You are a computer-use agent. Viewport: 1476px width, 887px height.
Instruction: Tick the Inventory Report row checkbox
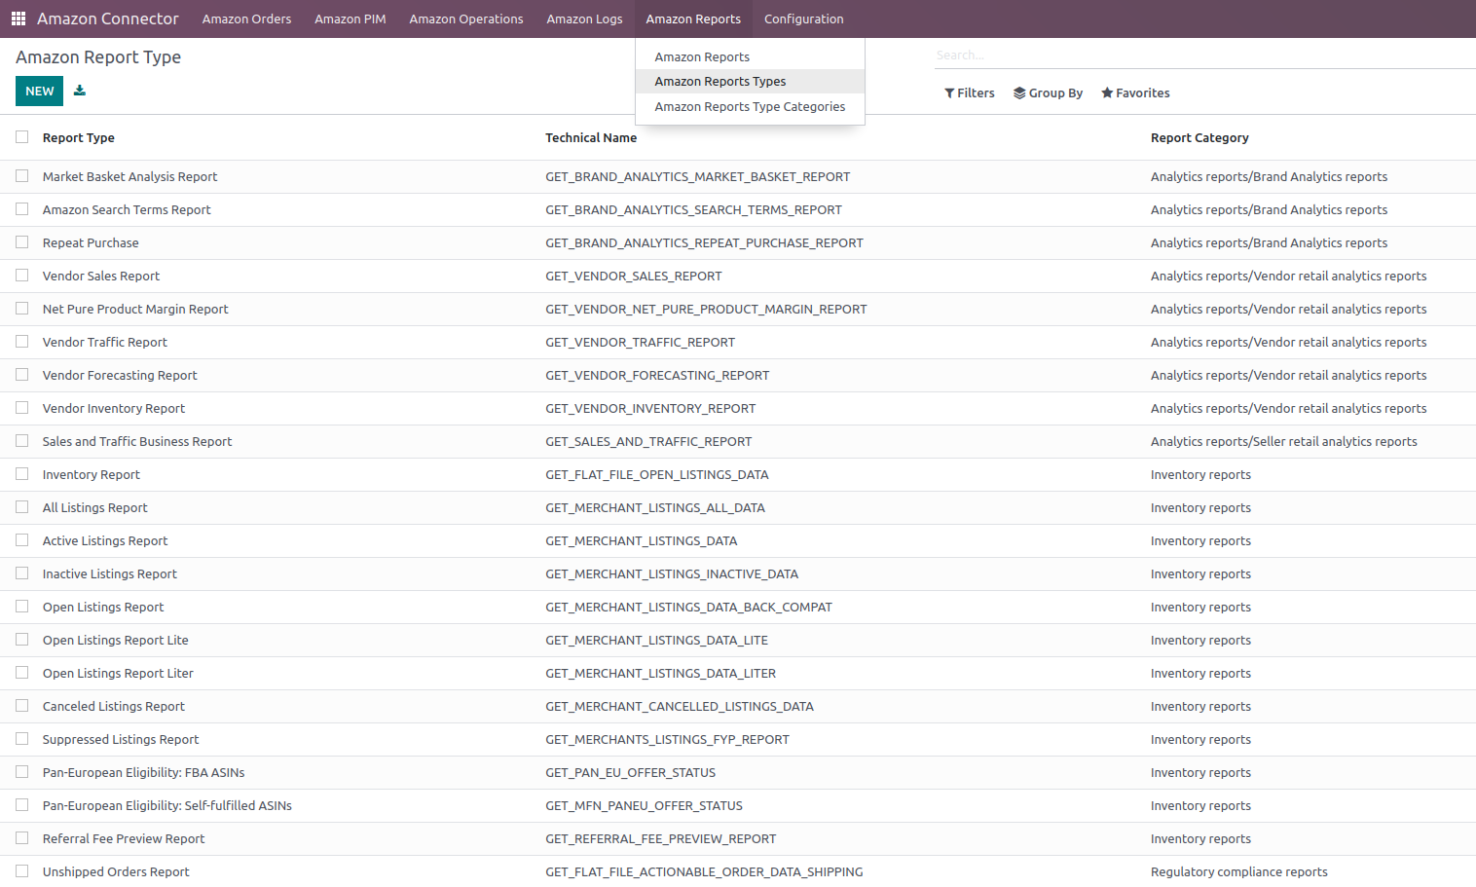click(22, 474)
